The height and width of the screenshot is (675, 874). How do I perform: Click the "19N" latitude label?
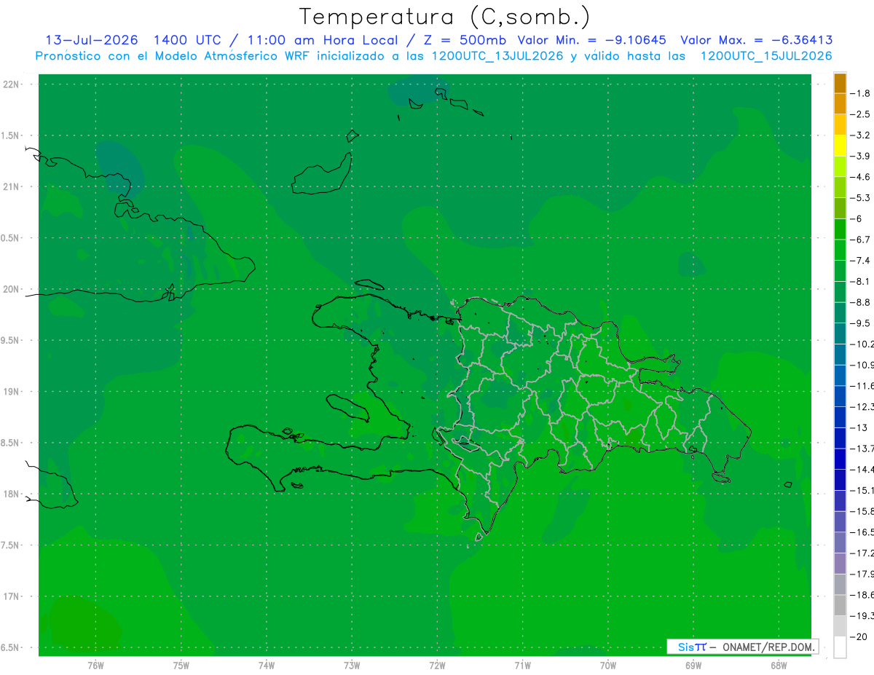pos(11,392)
